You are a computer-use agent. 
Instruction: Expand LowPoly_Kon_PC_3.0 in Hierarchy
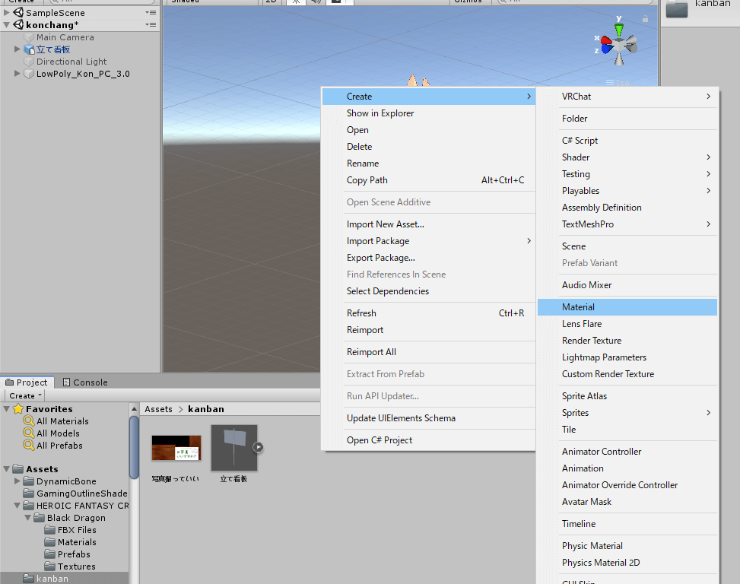(17, 74)
